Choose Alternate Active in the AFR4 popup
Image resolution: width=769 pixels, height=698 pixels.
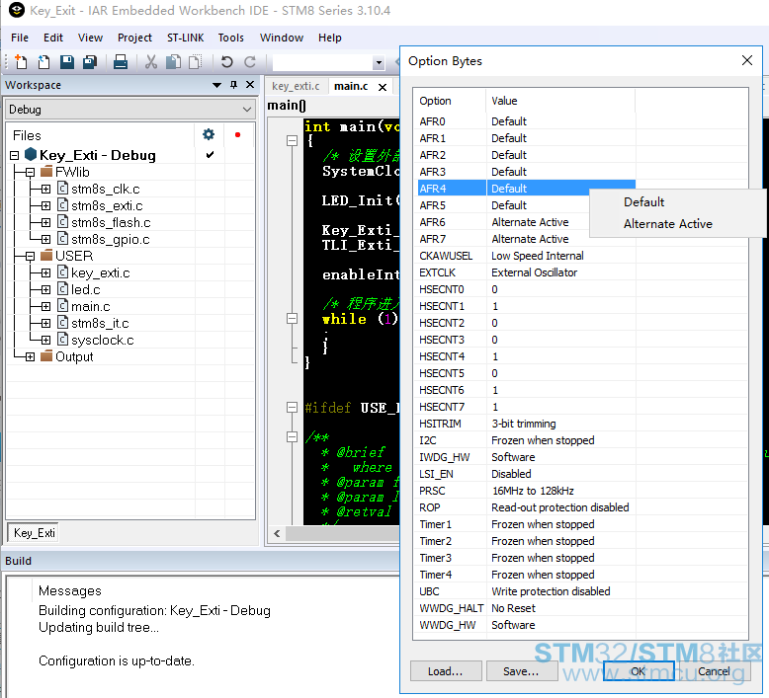[x=667, y=224]
